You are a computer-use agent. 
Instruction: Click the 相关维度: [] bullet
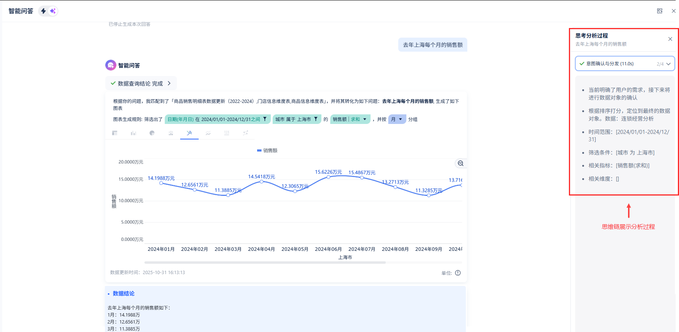(604, 179)
